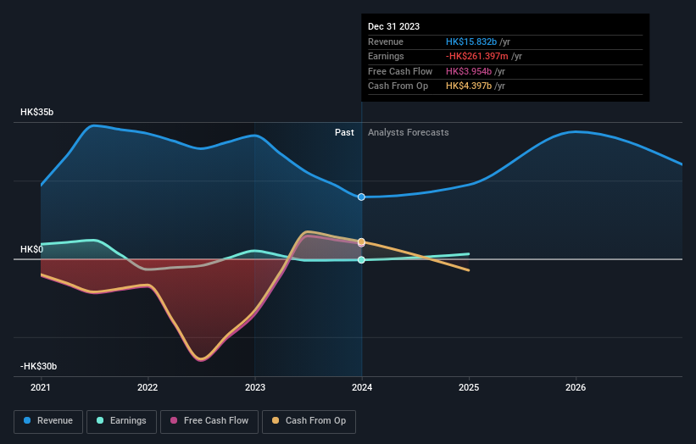The image size is (696, 444).
Task: Click the HK$4.397b cash from op value
Action: coord(469,86)
